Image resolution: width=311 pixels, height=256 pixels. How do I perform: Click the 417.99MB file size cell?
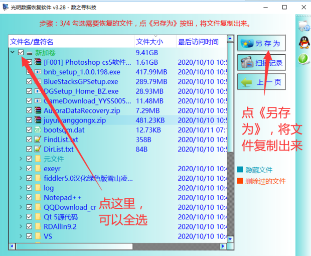pyautogui.click(x=151, y=72)
